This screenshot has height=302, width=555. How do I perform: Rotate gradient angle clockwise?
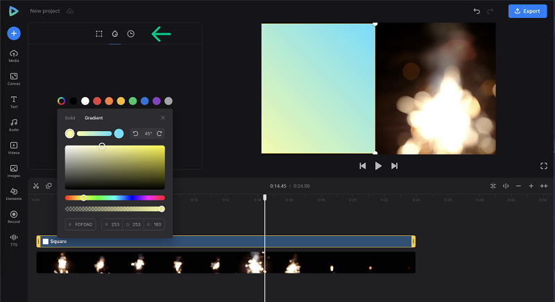tap(160, 133)
